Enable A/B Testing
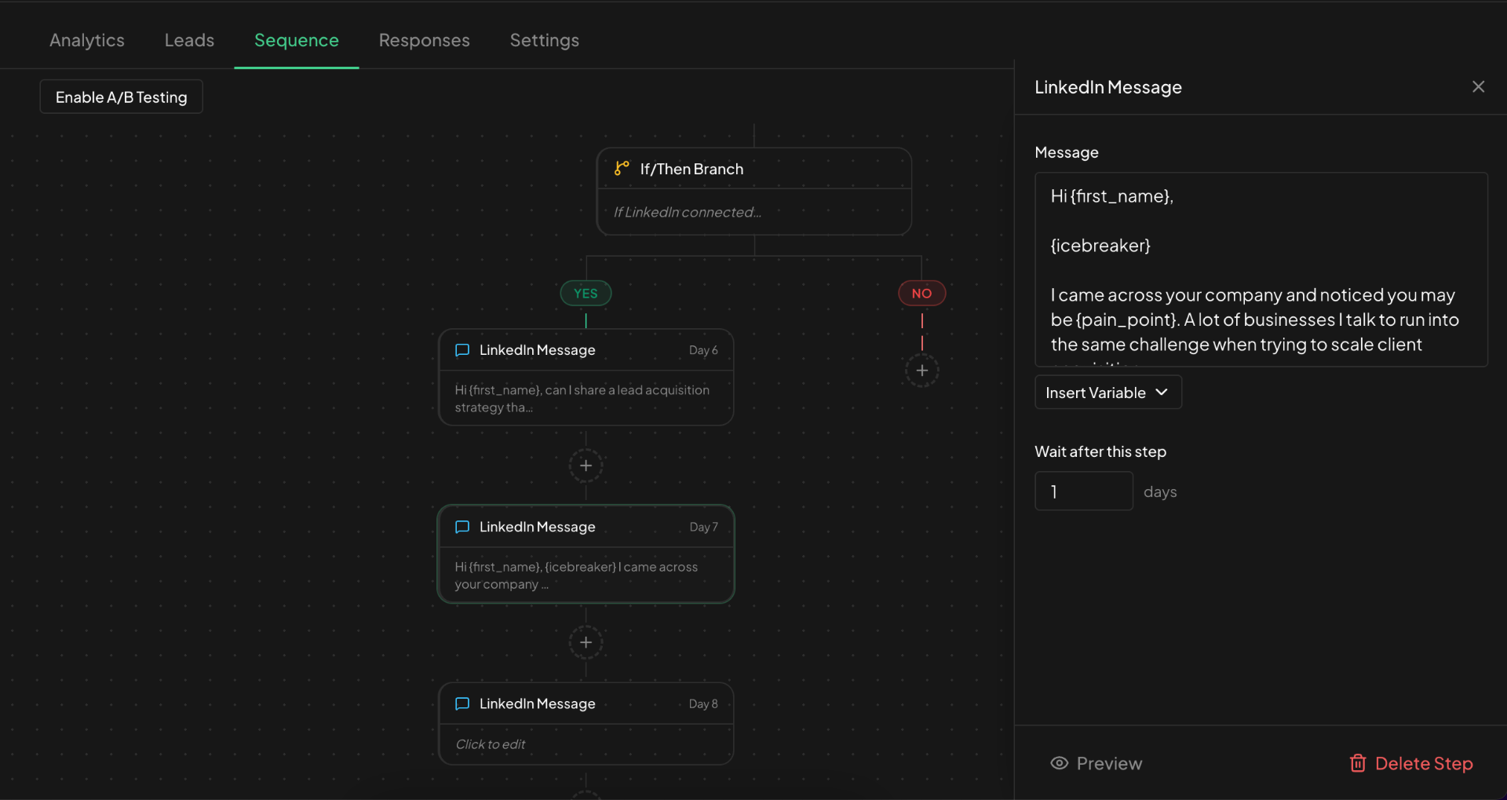The image size is (1507, 800). click(x=122, y=97)
